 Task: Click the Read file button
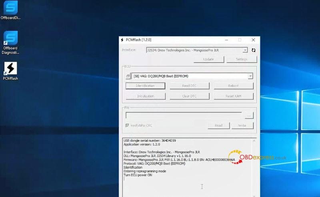click(218, 125)
